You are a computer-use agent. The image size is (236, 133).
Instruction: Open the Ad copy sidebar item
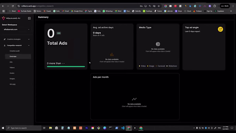(x=12, y=84)
